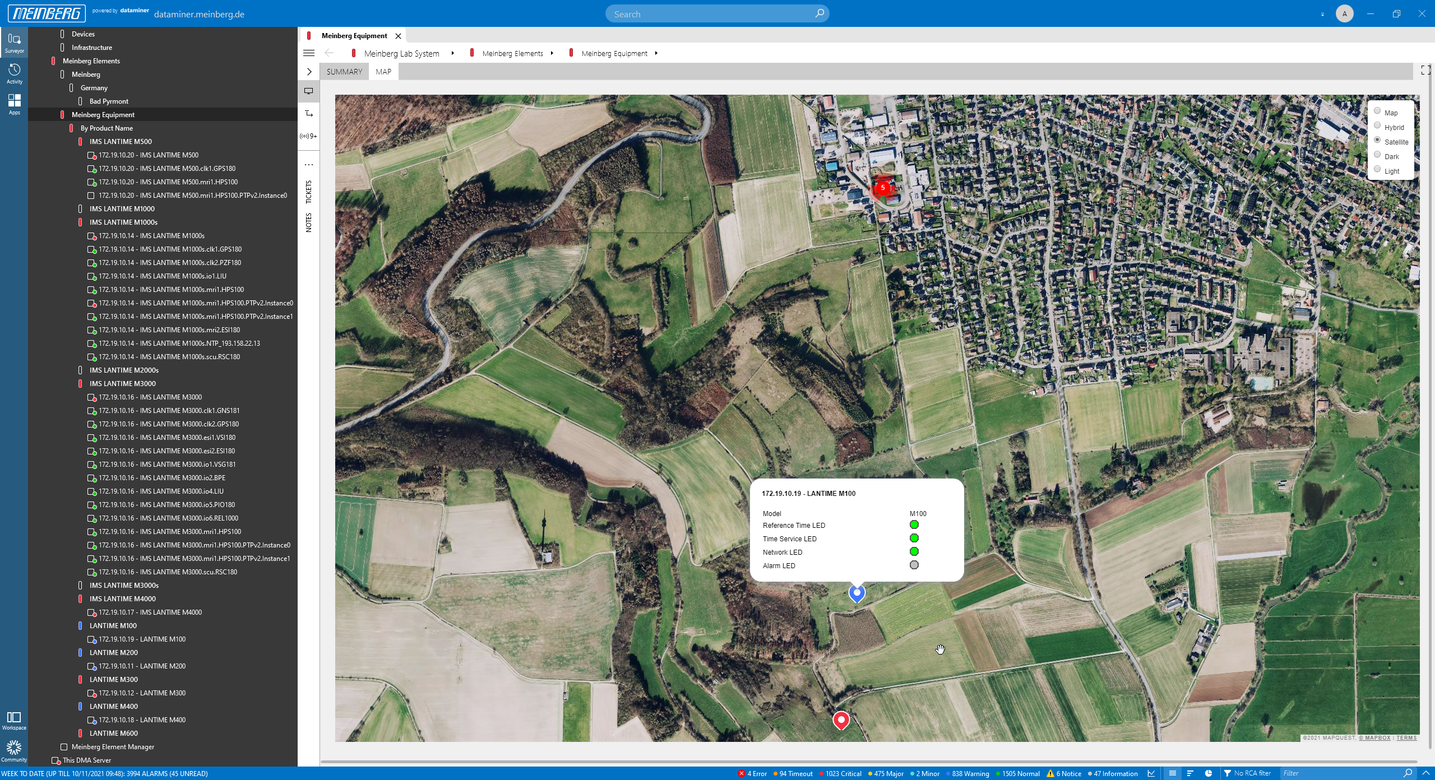The width and height of the screenshot is (1435, 780).
Task: Click the red map pin at map bottom
Action: point(841,720)
